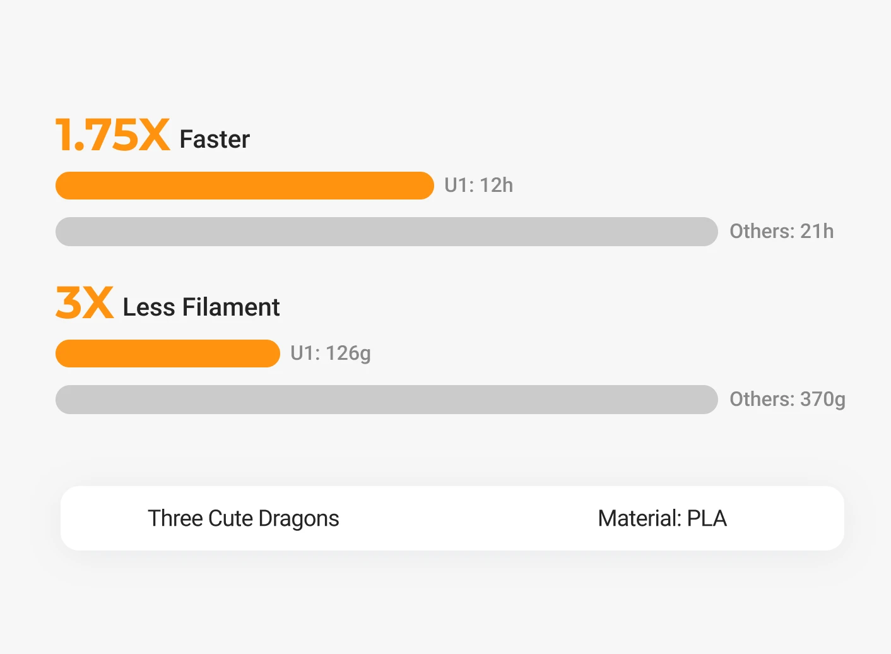This screenshot has height=654, width=891.
Task: Select the 21h value text
Action: pyautogui.click(x=817, y=232)
